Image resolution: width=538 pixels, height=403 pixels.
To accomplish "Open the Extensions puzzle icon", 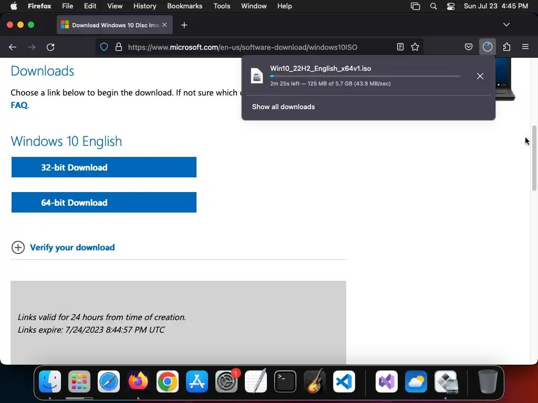I will point(506,47).
